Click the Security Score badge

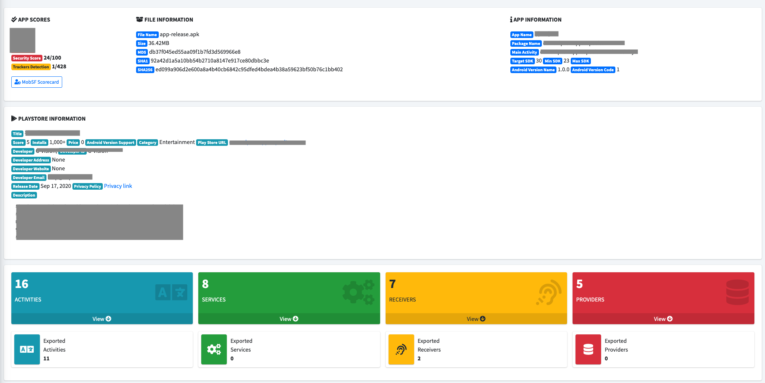(x=27, y=58)
